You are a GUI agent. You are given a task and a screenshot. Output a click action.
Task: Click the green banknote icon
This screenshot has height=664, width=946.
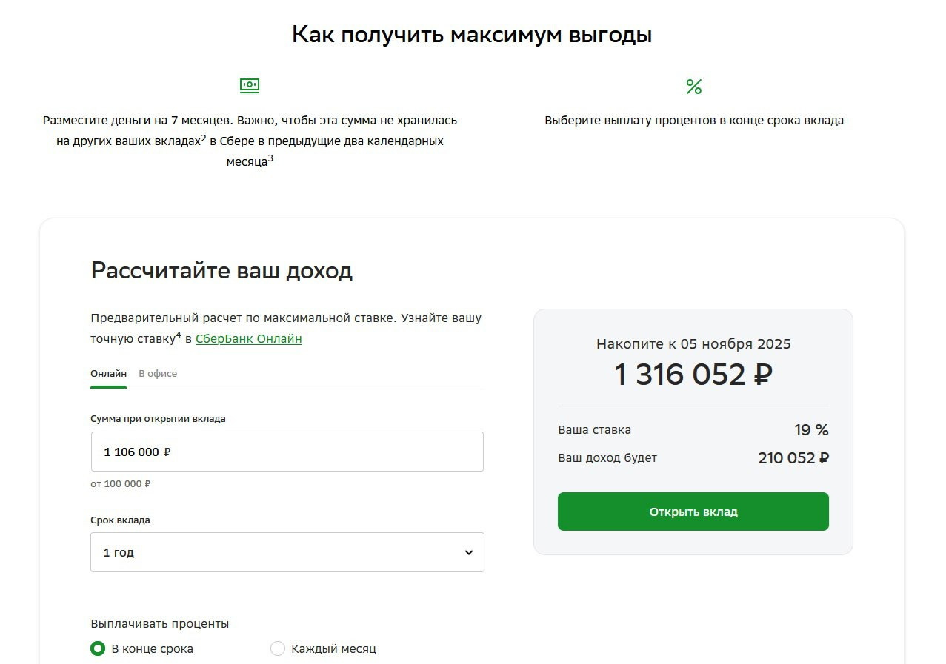click(250, 86)
